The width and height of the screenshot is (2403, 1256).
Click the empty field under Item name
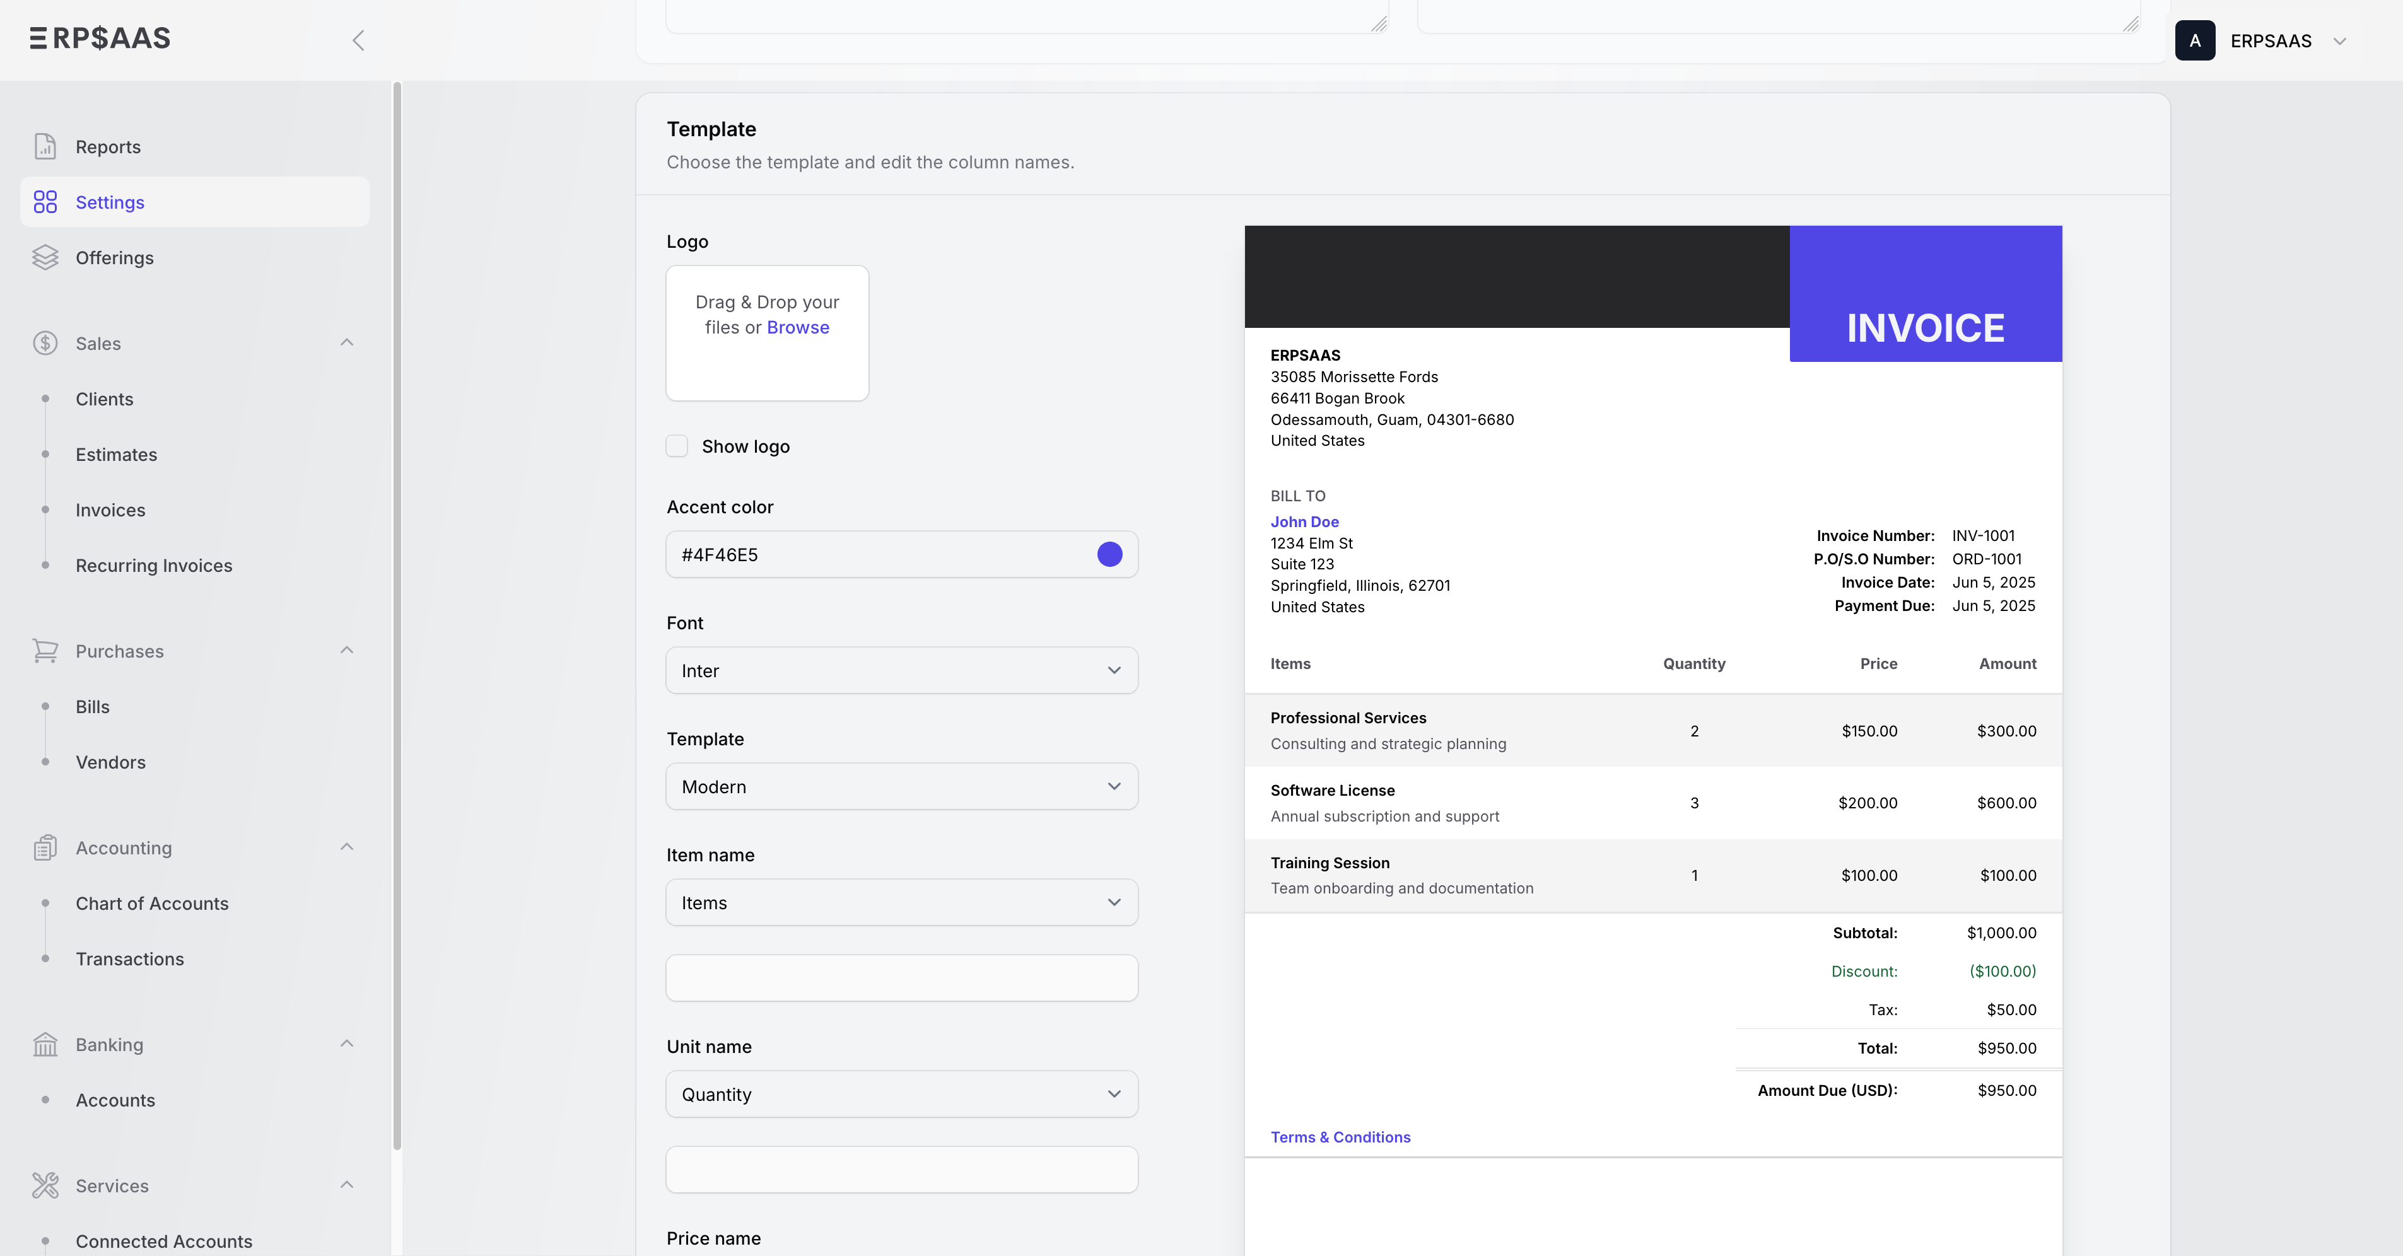tap(901, 978)
